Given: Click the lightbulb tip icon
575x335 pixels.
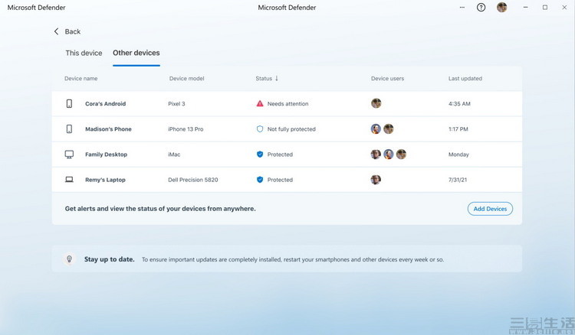Looking at the screenshot, I should point(69,259).
